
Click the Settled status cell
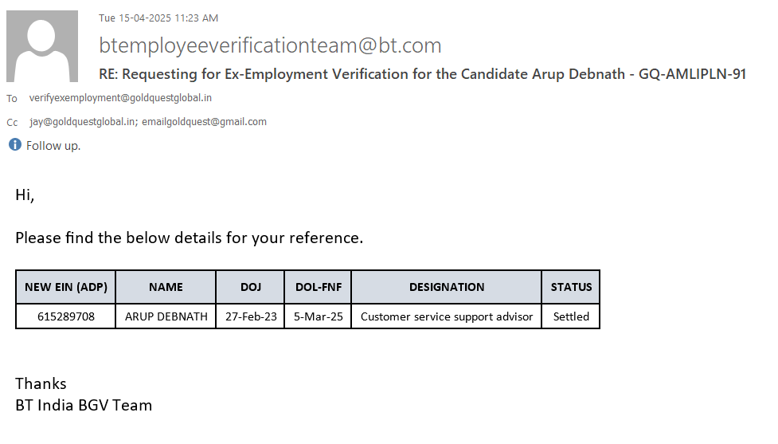pyautogui.click(x=571, y=316)
